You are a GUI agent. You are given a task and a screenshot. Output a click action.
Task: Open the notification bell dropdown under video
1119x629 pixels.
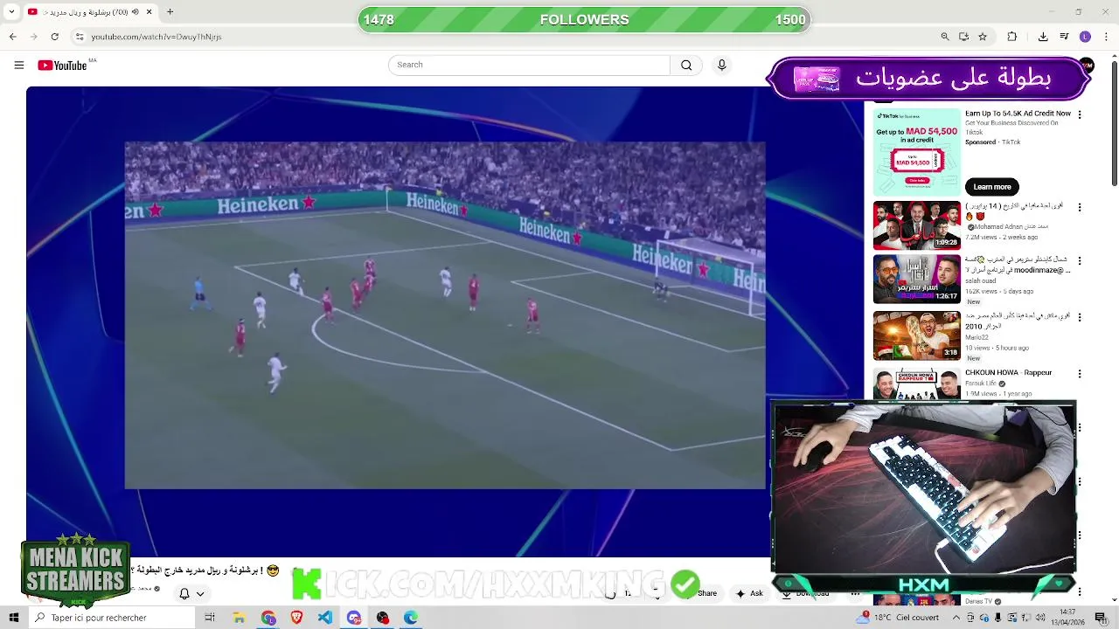click(x=191, y=594)
